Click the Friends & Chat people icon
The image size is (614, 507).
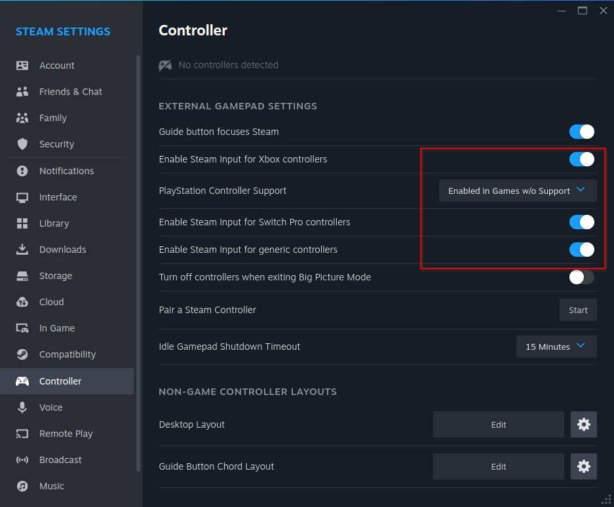22,92
